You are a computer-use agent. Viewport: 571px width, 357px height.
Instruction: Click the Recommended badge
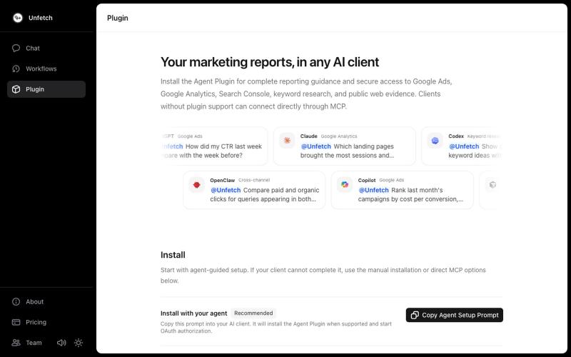click(253, 313)
